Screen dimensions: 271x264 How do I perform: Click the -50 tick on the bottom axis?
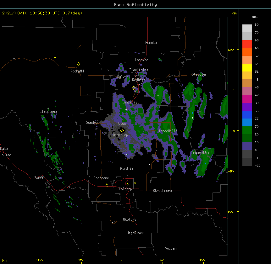coord(80,260)
